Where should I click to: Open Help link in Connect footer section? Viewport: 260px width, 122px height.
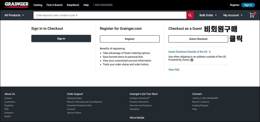coord(194,109)
